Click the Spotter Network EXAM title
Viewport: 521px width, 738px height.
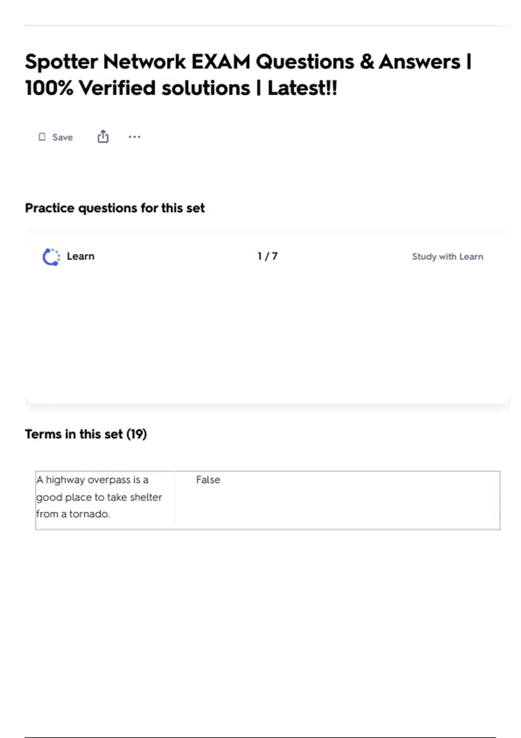point(247,62)
